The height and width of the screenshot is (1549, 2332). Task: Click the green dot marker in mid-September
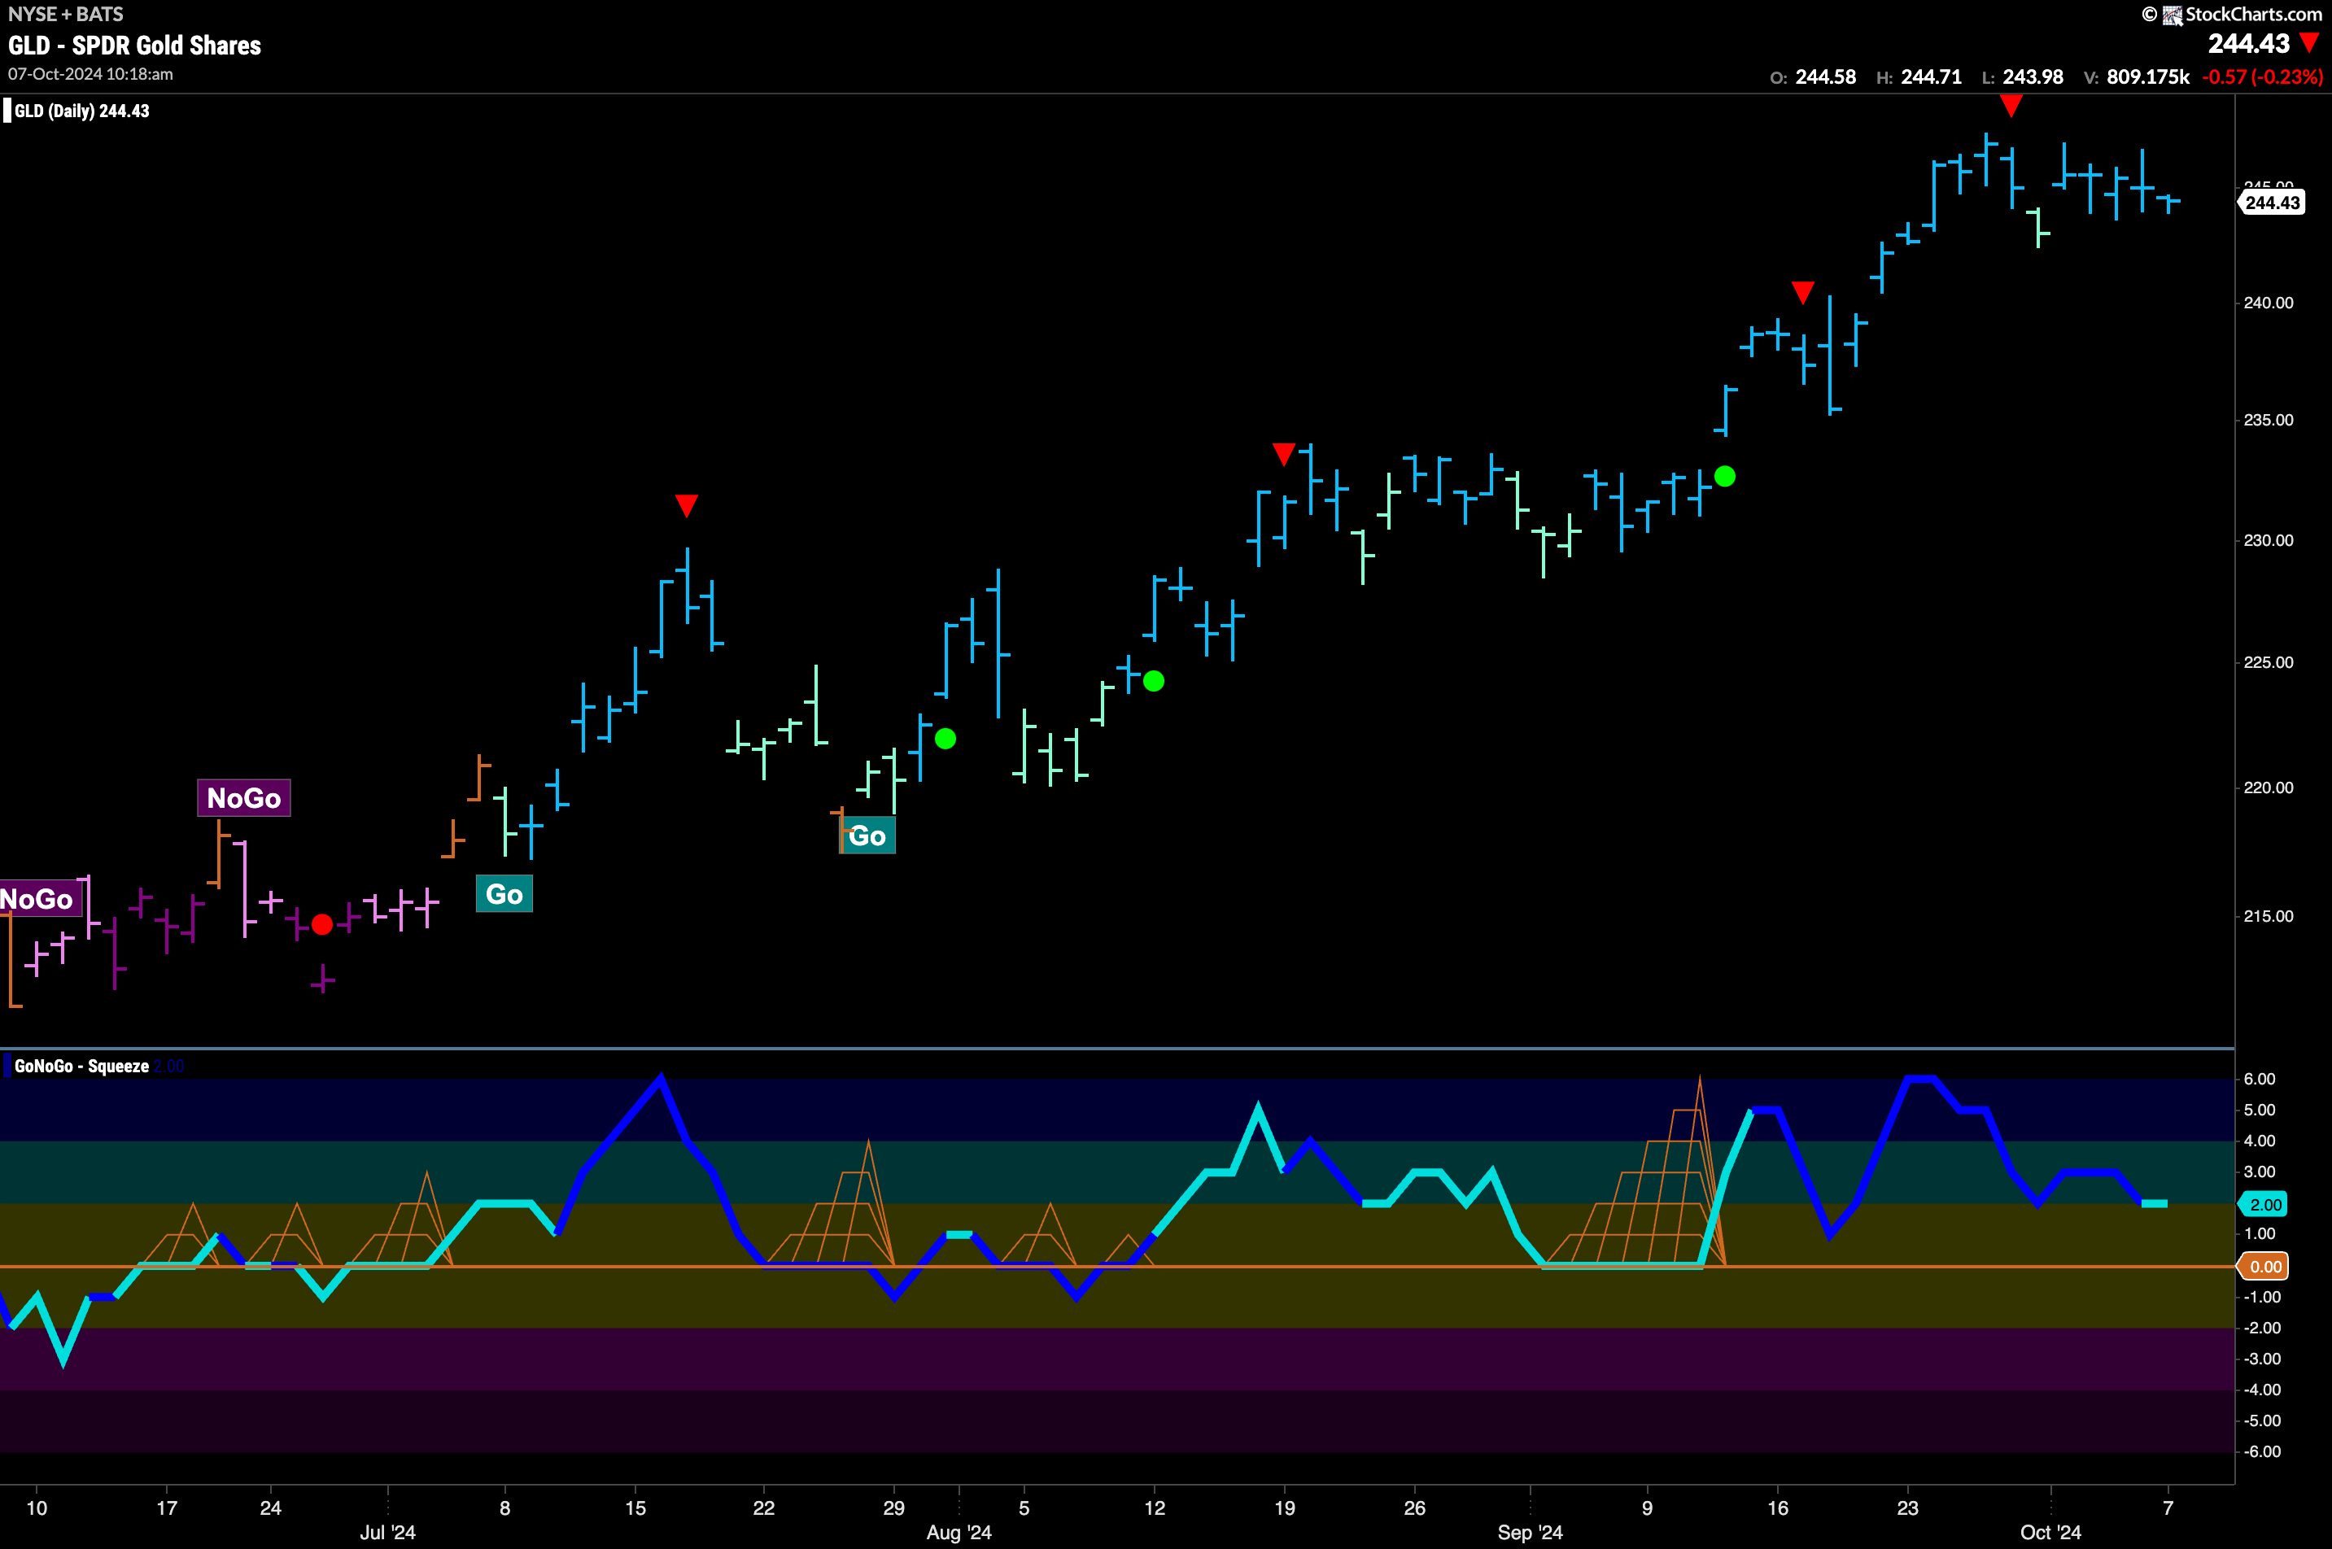point(1724,476)
